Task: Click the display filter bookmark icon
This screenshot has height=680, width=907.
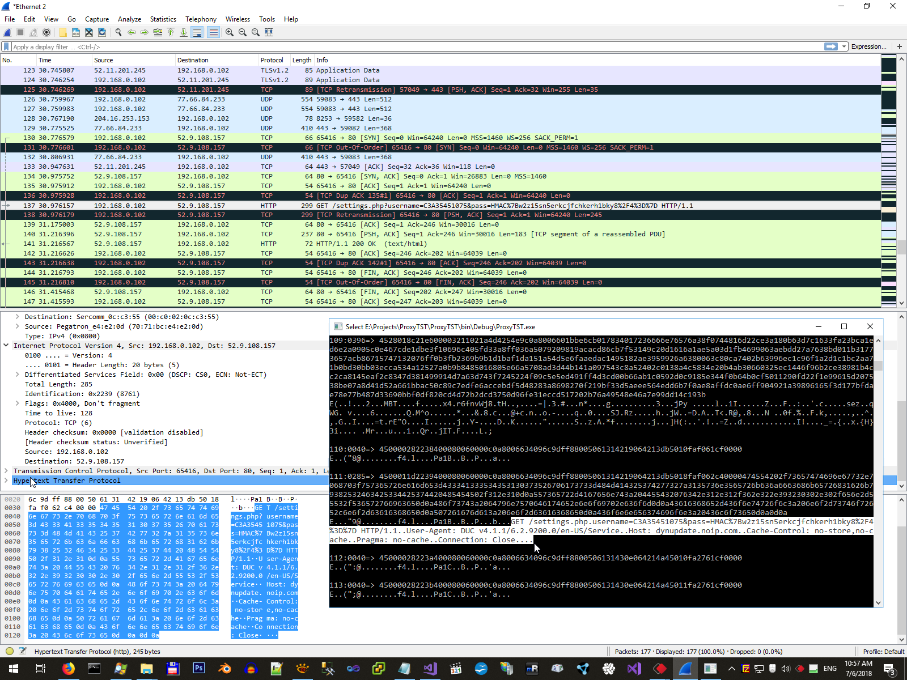Action: point(6,46)
